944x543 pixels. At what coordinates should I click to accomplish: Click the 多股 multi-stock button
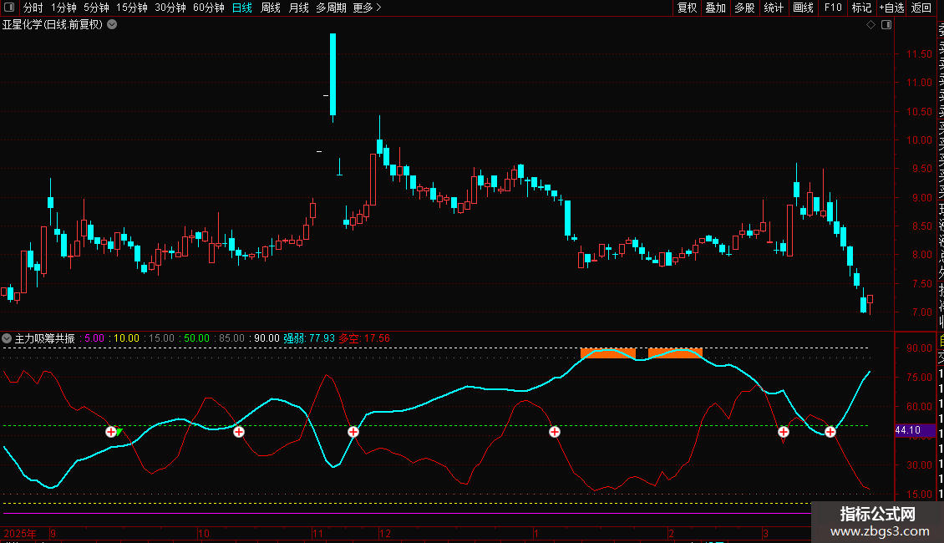point(744,8)
